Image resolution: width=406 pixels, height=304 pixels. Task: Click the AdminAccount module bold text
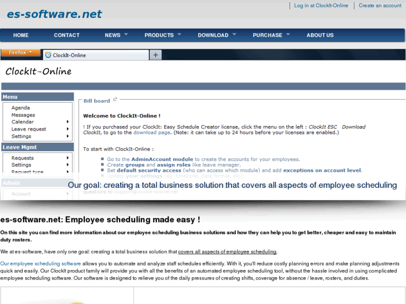[x=162, y=159]
